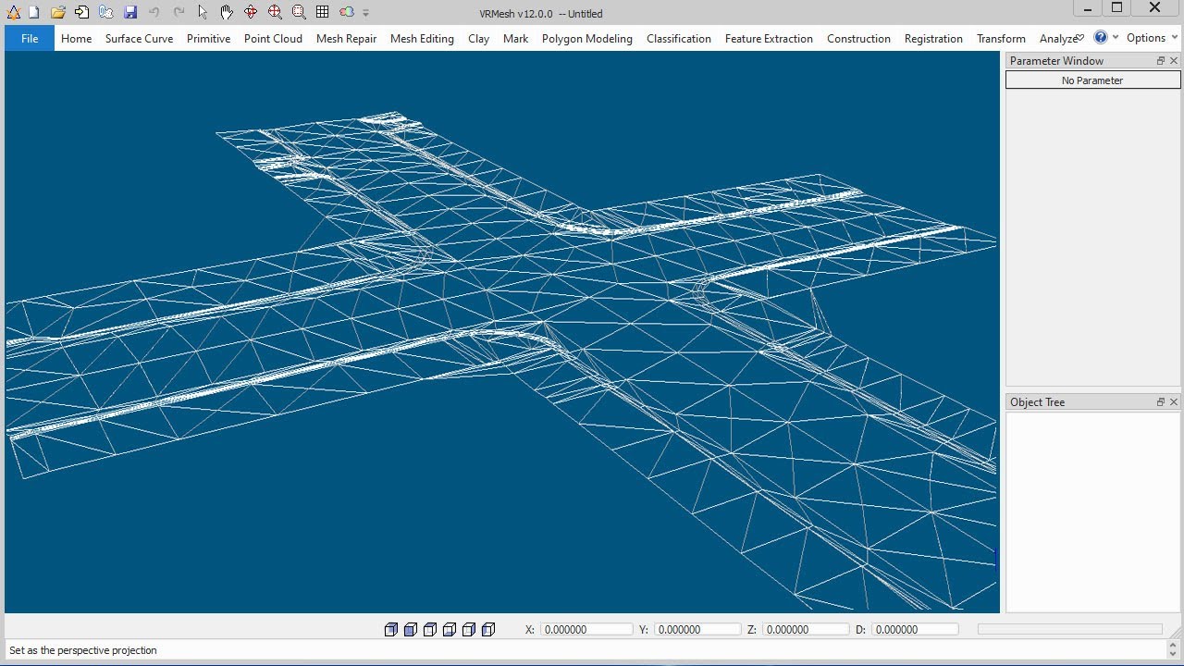The image size is (1184, 666).
Task: Click the D distance field
Action: point(915,630)
